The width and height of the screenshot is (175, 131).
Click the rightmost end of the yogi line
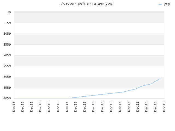161,78
